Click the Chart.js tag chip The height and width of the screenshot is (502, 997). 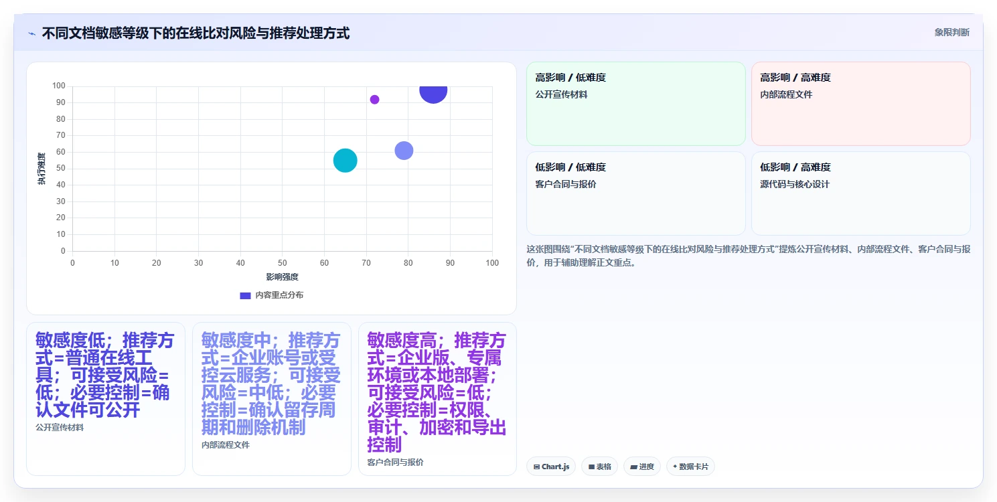click(551, 467)
